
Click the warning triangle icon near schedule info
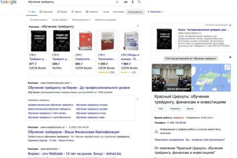coord(156,132)
